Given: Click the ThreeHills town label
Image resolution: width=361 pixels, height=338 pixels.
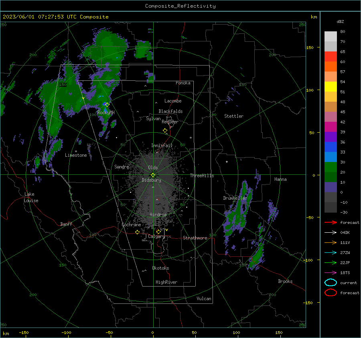Looking at the screenshot, I should [x=202, y=176].
